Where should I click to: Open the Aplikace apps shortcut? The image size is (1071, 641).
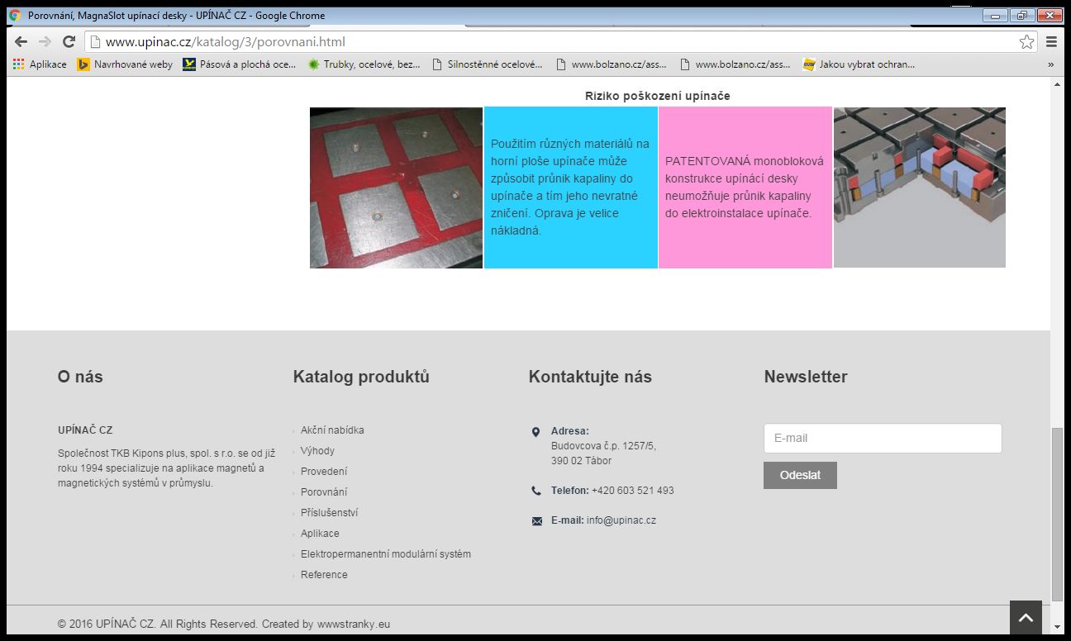pyautogui.click(x=40, y=64)
